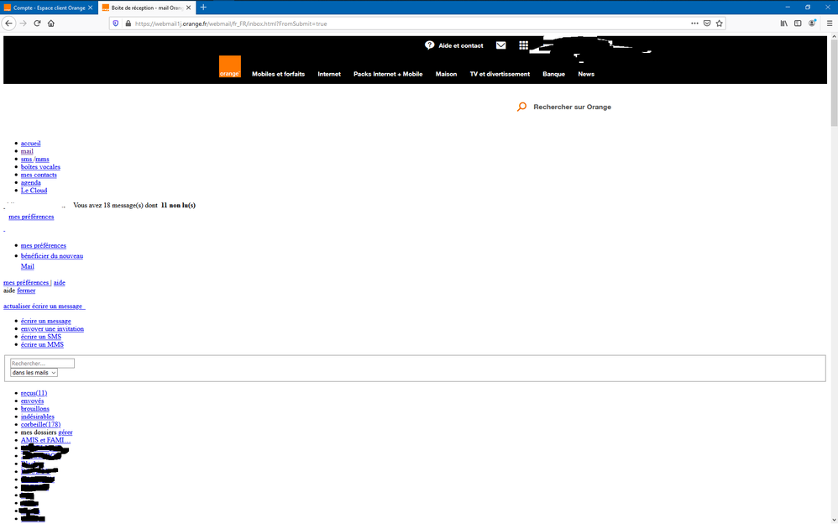Click the Rechercher mail search field
Image resolution: width=838 pixels, height=524 pixels.
pyautogui.click(x=42, y=364)
